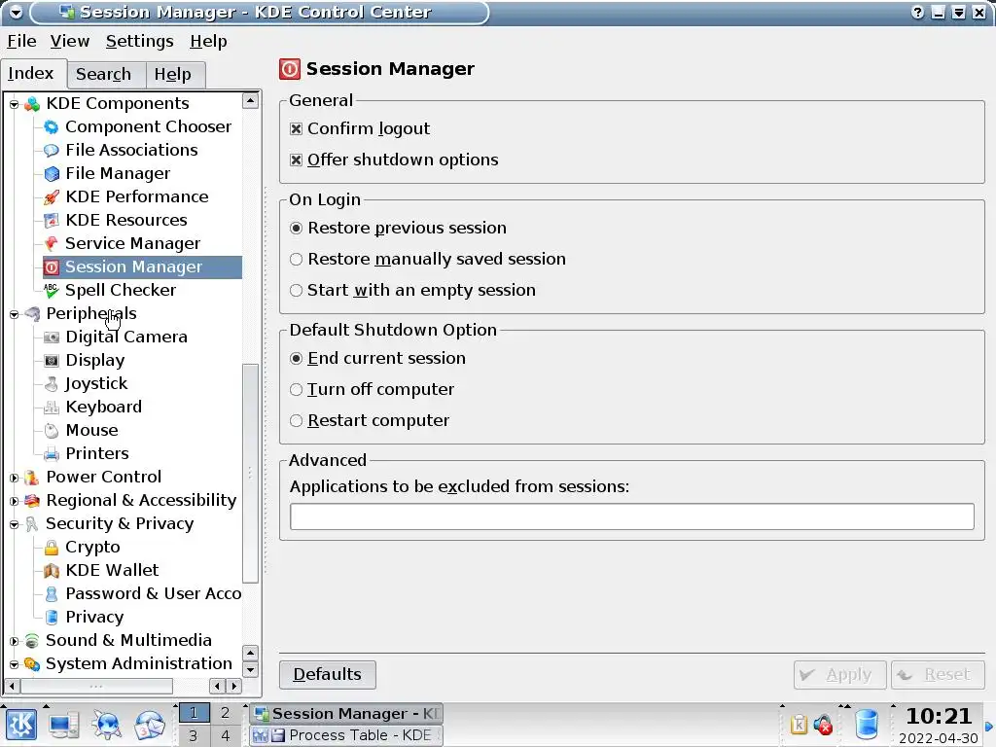Select Start with an empty session

click(296, 290)
